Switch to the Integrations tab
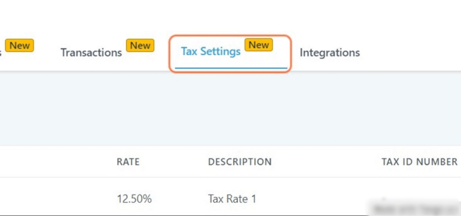This screenshot has height=216, width=461. click(330, 53)
